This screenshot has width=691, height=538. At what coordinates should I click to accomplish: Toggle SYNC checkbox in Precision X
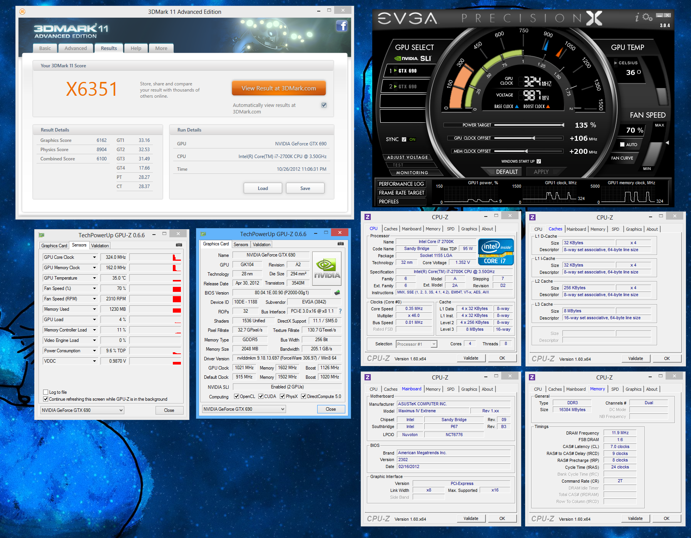(x=404, y=139)
